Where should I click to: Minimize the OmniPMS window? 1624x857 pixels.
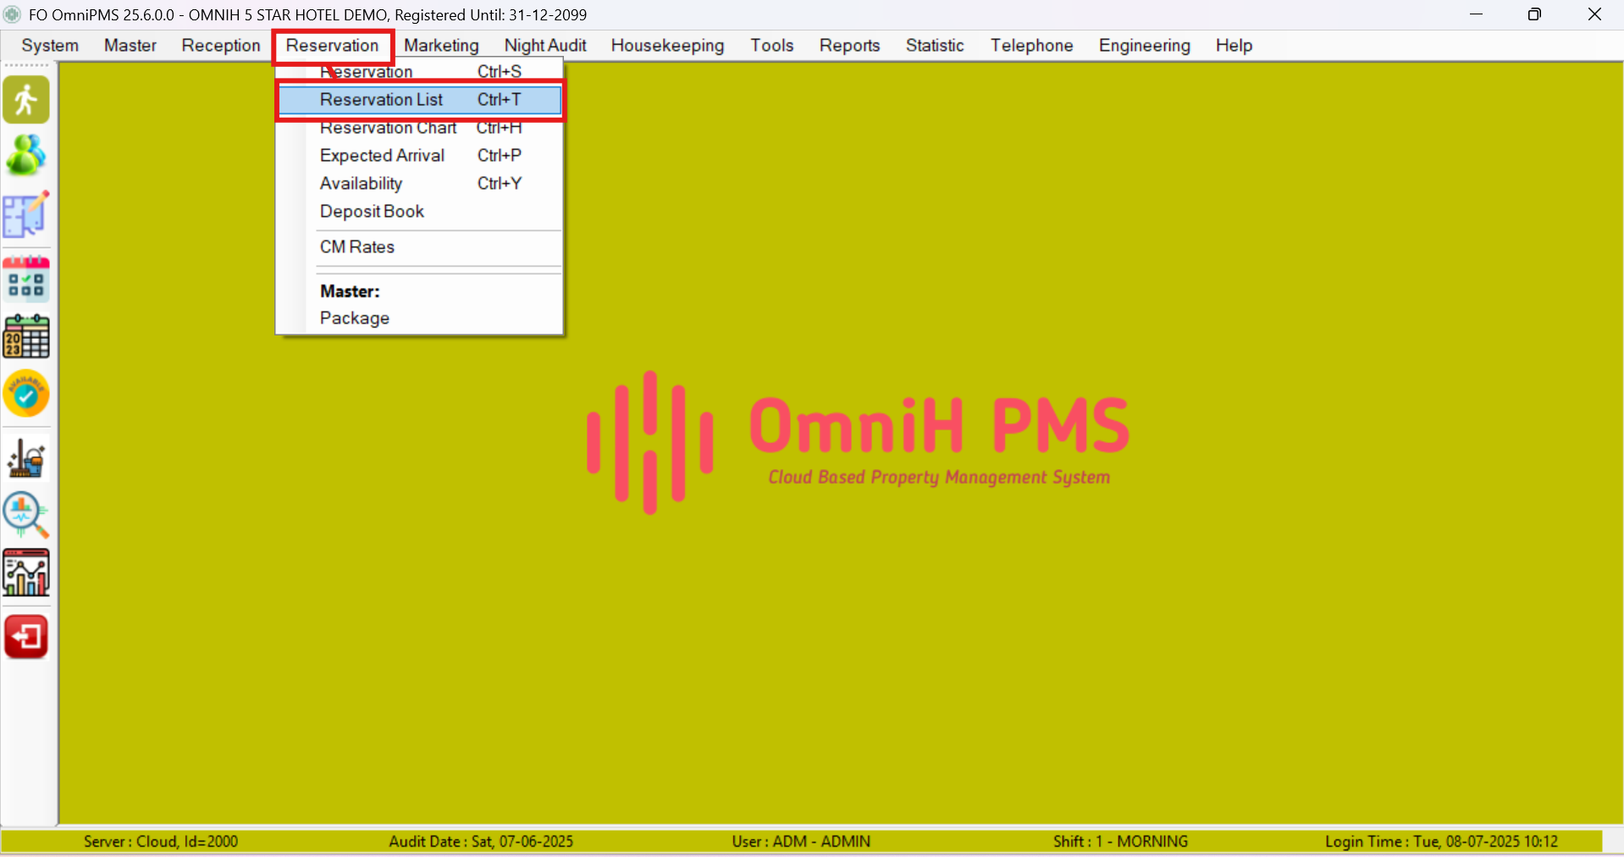coord(1476,14)
